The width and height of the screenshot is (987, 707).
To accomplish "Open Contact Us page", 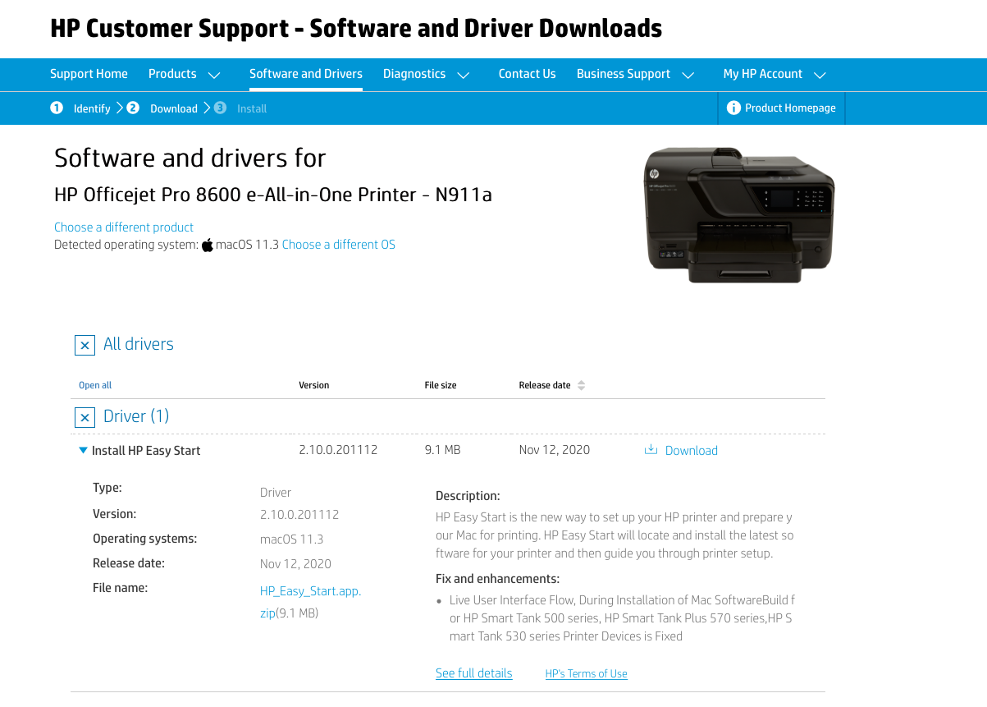I will tap(528, 74).
